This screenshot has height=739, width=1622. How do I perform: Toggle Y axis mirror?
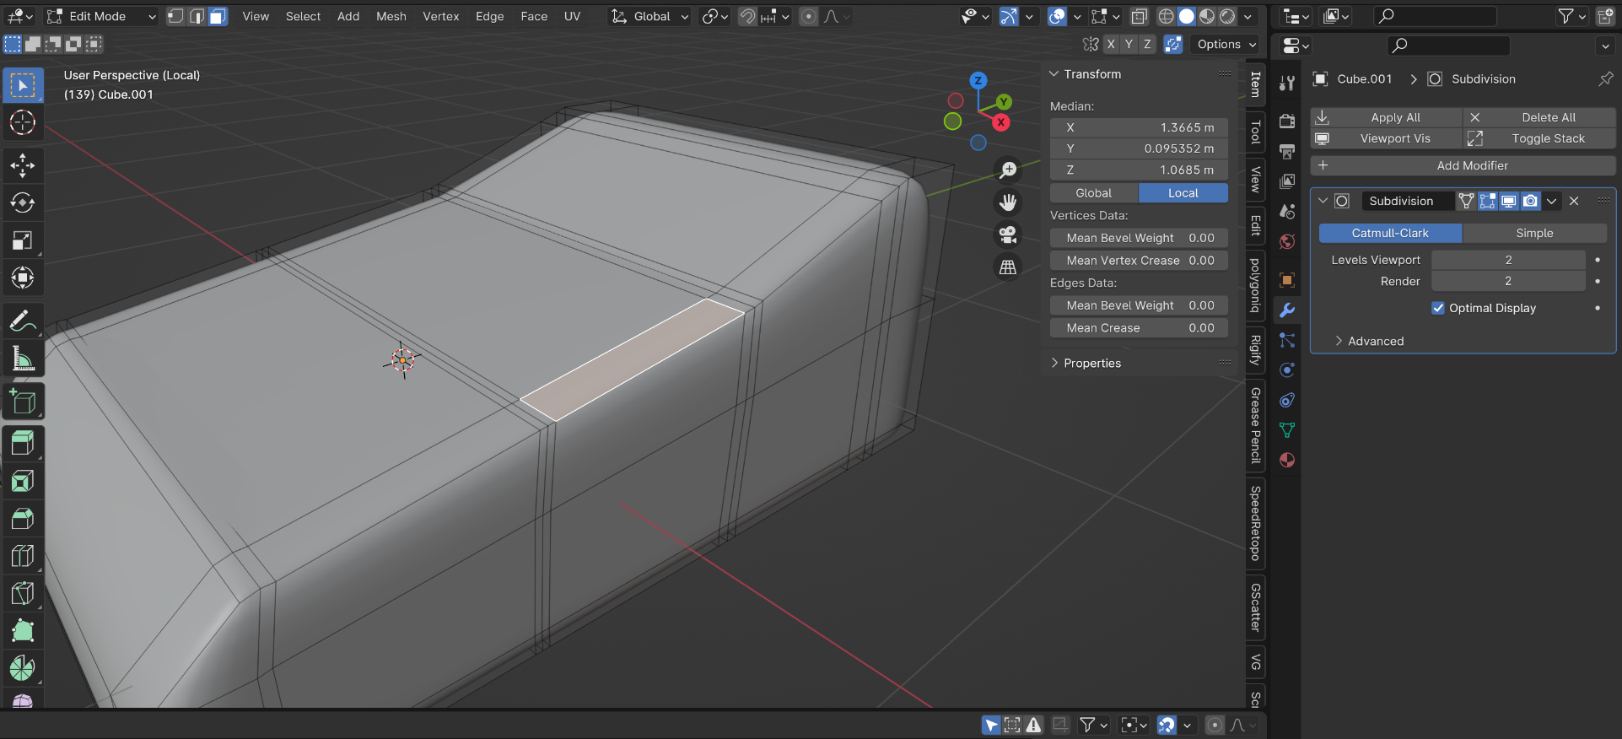[1129, 45]
